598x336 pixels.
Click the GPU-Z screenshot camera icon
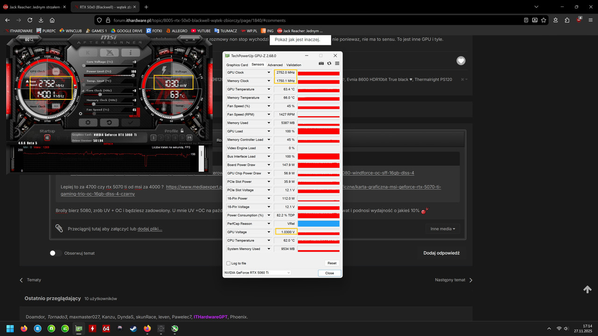(x=321, y=63)
